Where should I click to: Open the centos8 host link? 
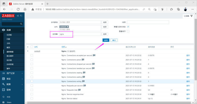pyautogui.click(x=37, y=51)
